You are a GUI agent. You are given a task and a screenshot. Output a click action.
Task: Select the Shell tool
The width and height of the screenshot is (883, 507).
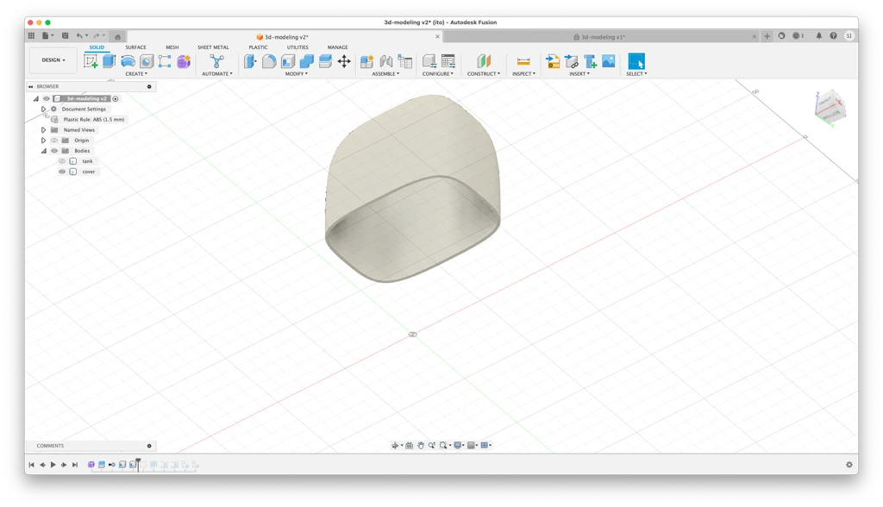click(x=288, y=61)
